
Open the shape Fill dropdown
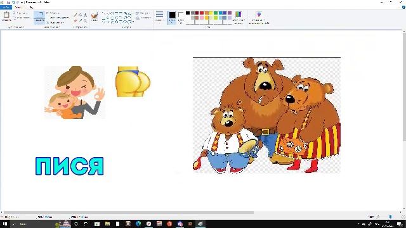point(143,18)
